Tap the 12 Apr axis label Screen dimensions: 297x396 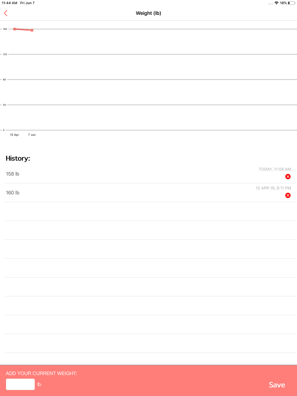pyautogui.click(x=15, y=135)
